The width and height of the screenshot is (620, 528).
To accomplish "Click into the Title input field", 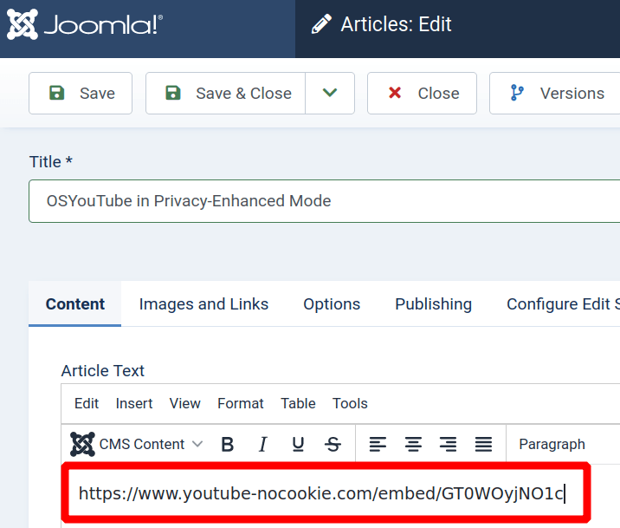I will pyautogui.click(x=324, y=201).
